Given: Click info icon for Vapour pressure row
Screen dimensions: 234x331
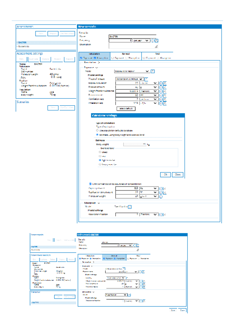Looking at the screenshot, I should [161, 188].
